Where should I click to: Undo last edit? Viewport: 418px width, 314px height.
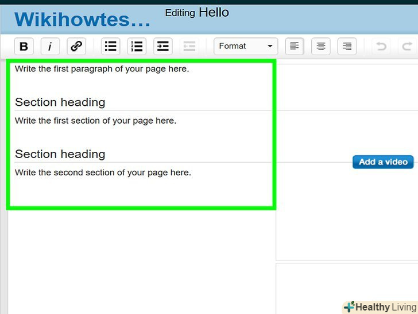coord(381,47)
